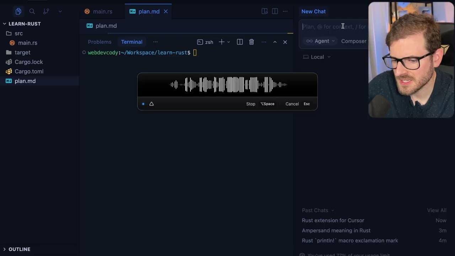The image size is (455, 256).
Task: Stop the voice recording
Action: (251, 104)
